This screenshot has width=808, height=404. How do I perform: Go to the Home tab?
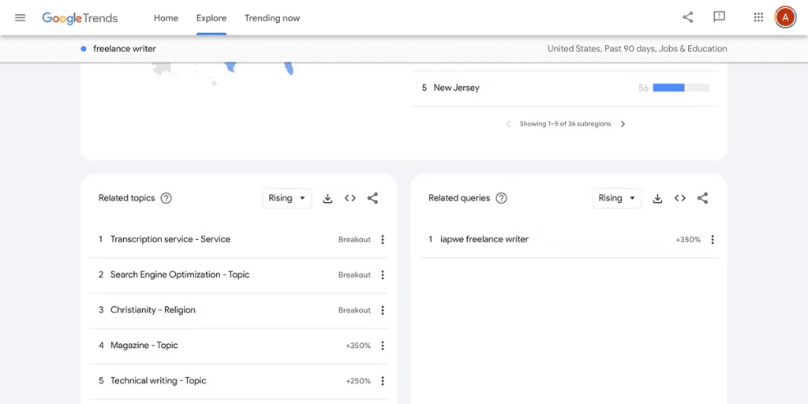coord(166,18)
